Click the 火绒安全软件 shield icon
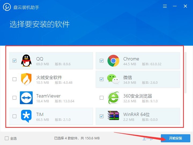Image resolution: width=193 pixels, height=145 pixels. click(x=26, y=79)
